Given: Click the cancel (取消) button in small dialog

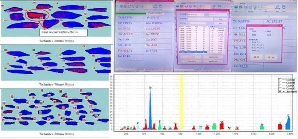Looking at the screenshot, I should [271, 57].
